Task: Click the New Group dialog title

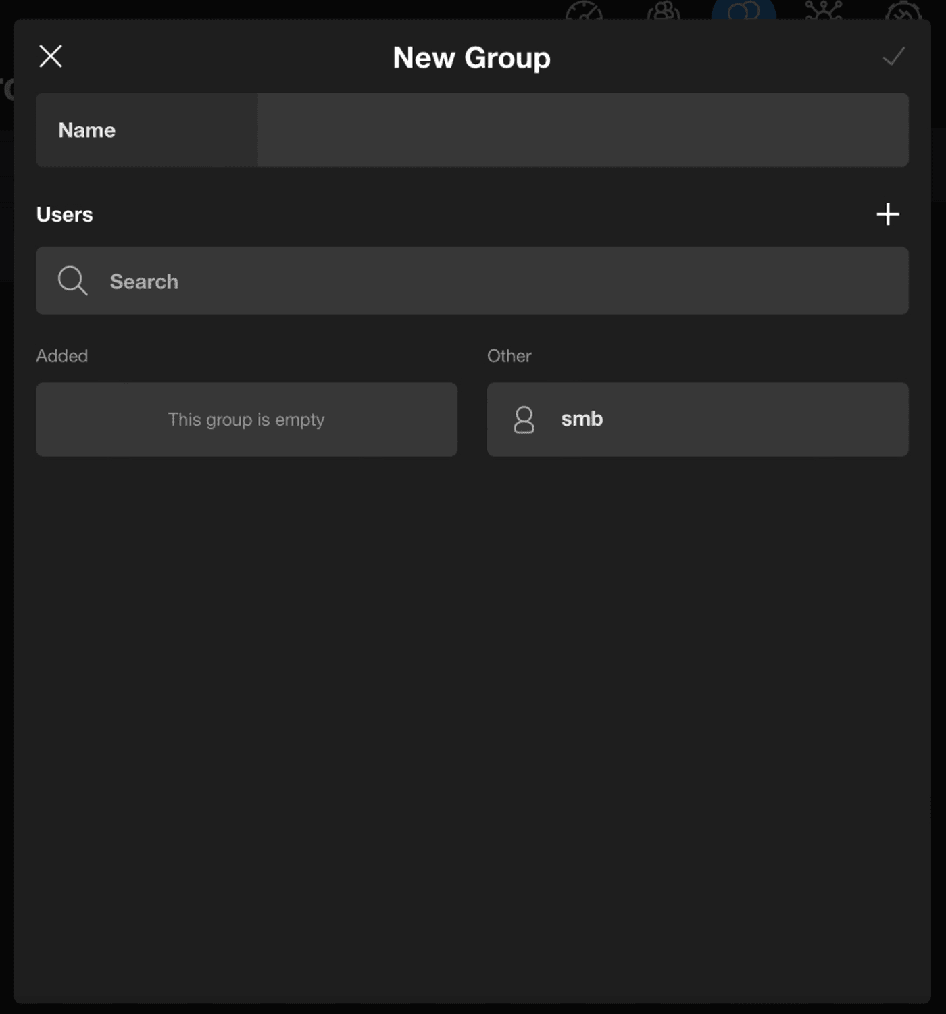Action: pos(472,57)
